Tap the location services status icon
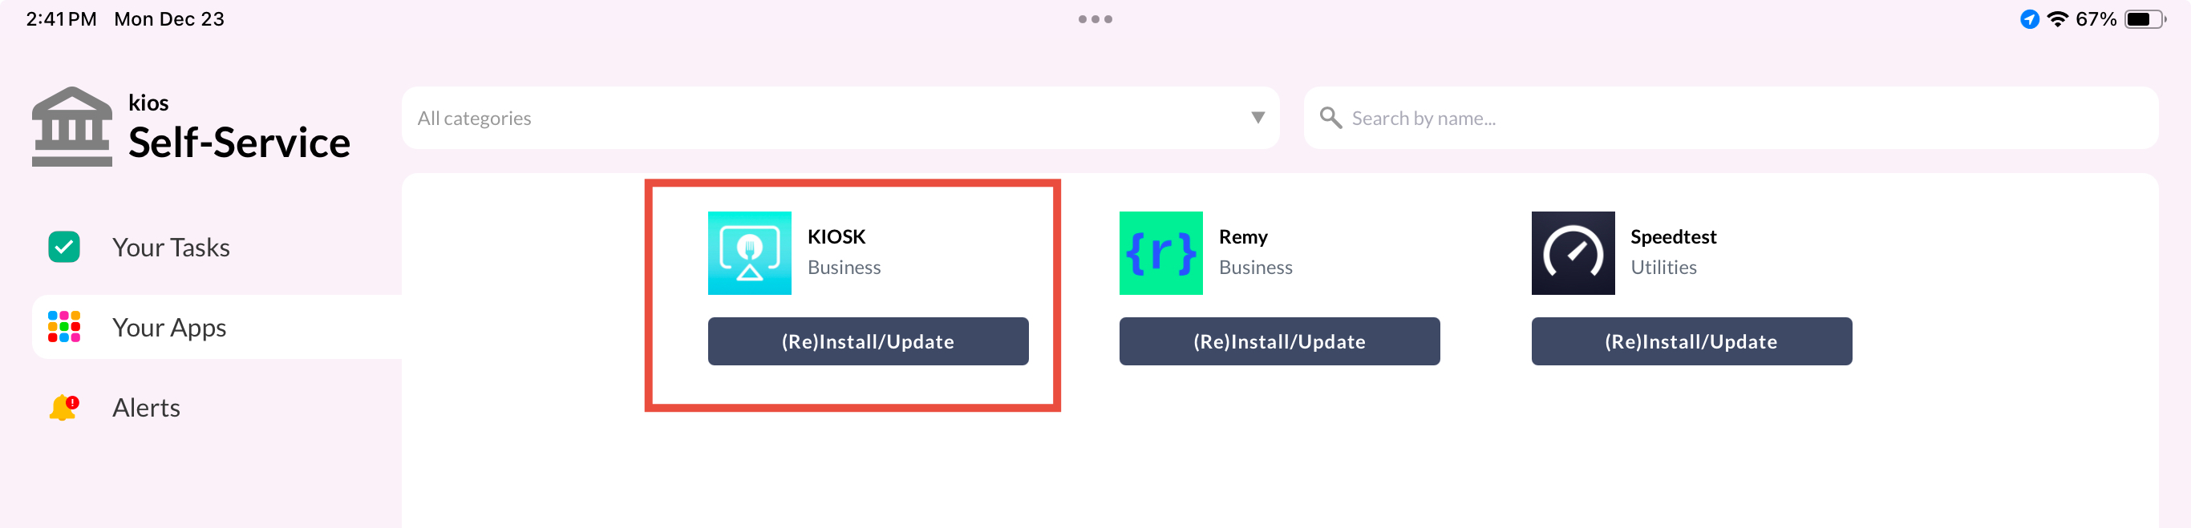 2029,18
